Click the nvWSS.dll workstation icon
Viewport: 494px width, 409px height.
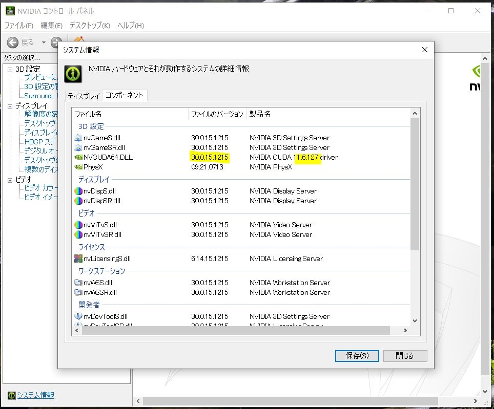(78, 283)
